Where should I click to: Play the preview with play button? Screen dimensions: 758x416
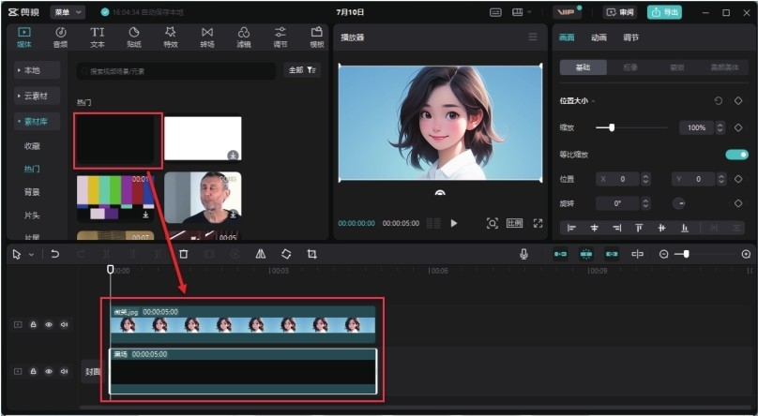coord(454,223)
